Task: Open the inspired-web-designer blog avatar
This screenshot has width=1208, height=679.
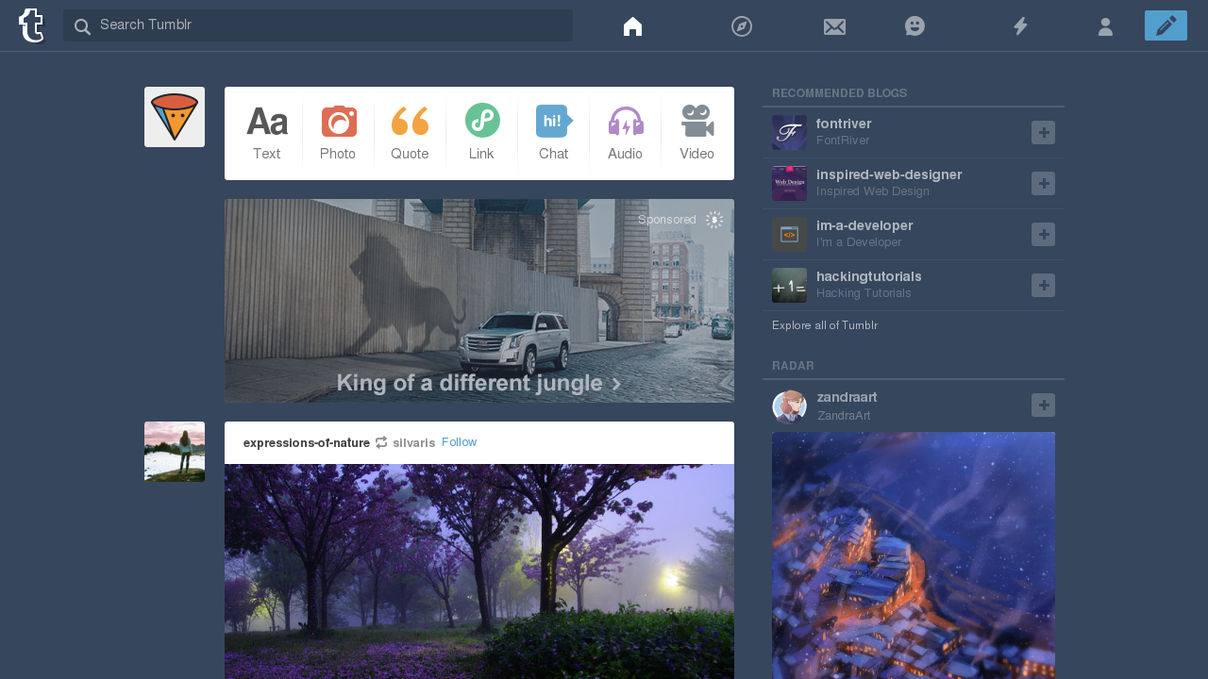Action: (x=789, y=184)
